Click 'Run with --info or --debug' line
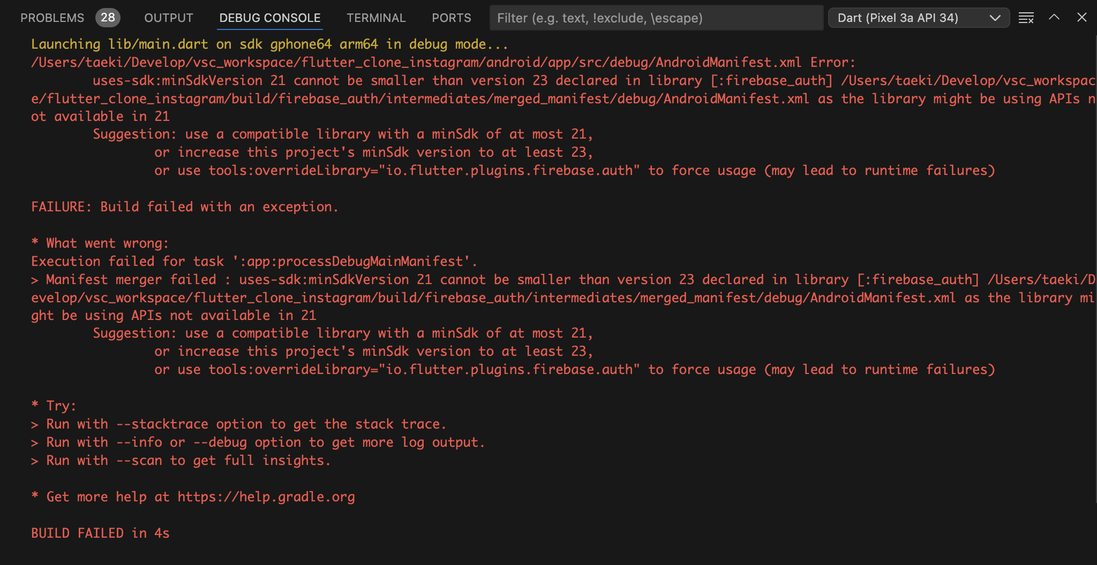This screenshot has height=565, width=1097. tap(258, 442)
